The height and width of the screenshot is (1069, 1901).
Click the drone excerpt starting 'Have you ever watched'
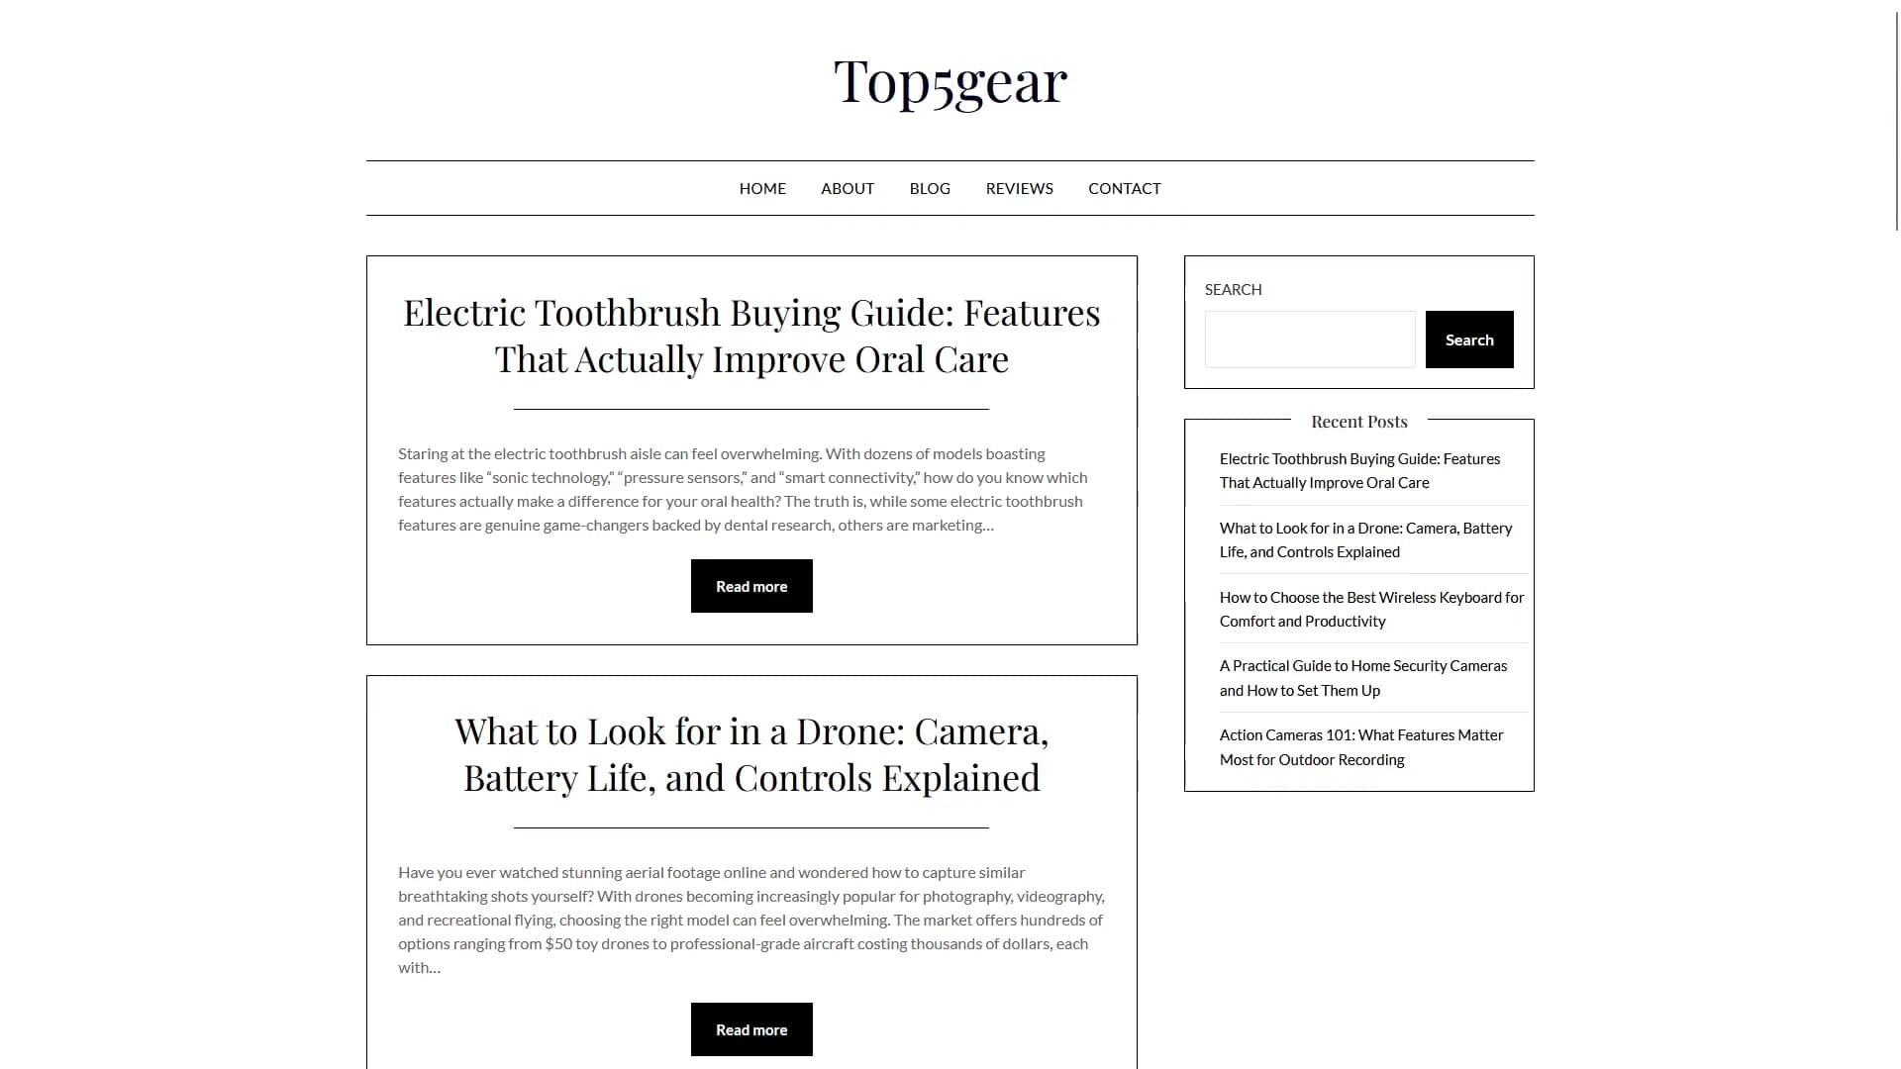click(751, 920)
